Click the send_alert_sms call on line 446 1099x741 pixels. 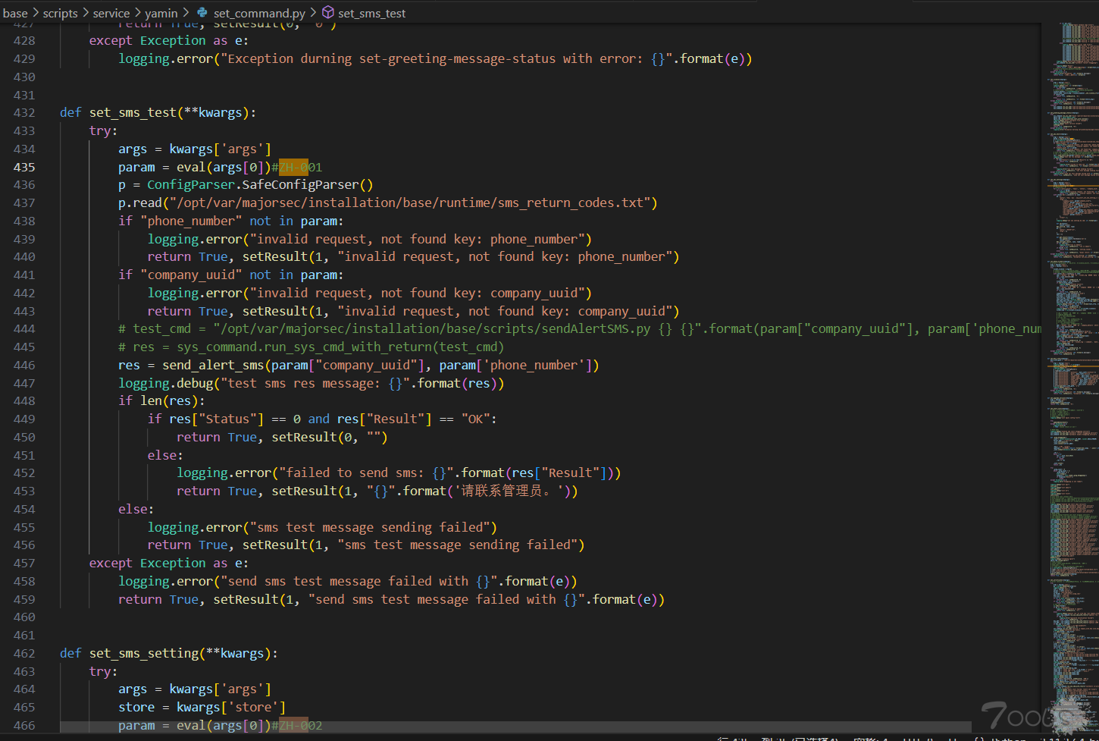[213, 365]
